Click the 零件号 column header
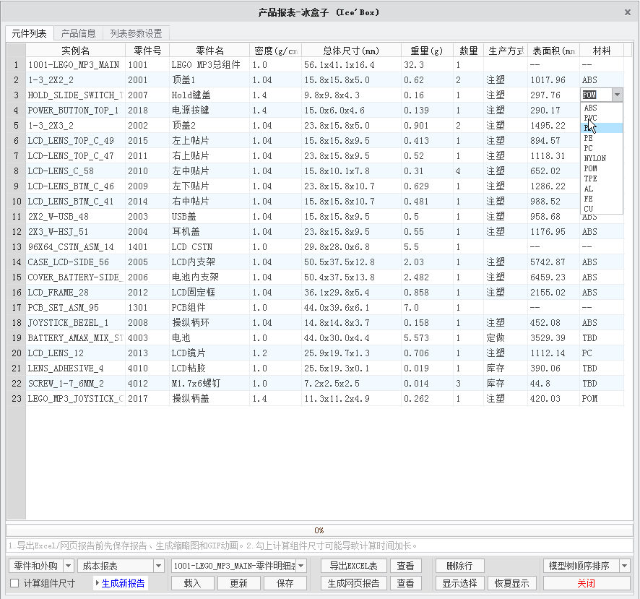Screen dimensions: 640x599 coord(147,51)
